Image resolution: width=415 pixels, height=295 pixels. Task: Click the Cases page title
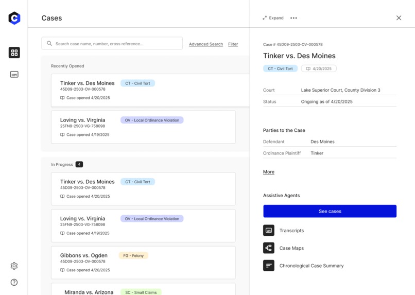point(51,18)
